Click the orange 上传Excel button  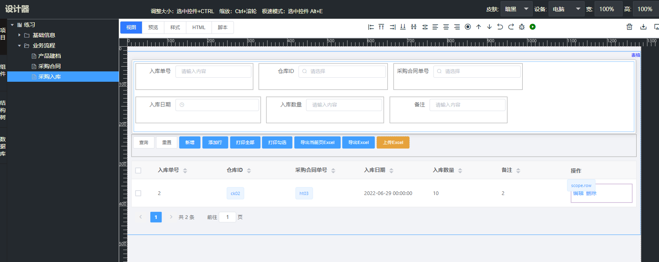[393, 142]
